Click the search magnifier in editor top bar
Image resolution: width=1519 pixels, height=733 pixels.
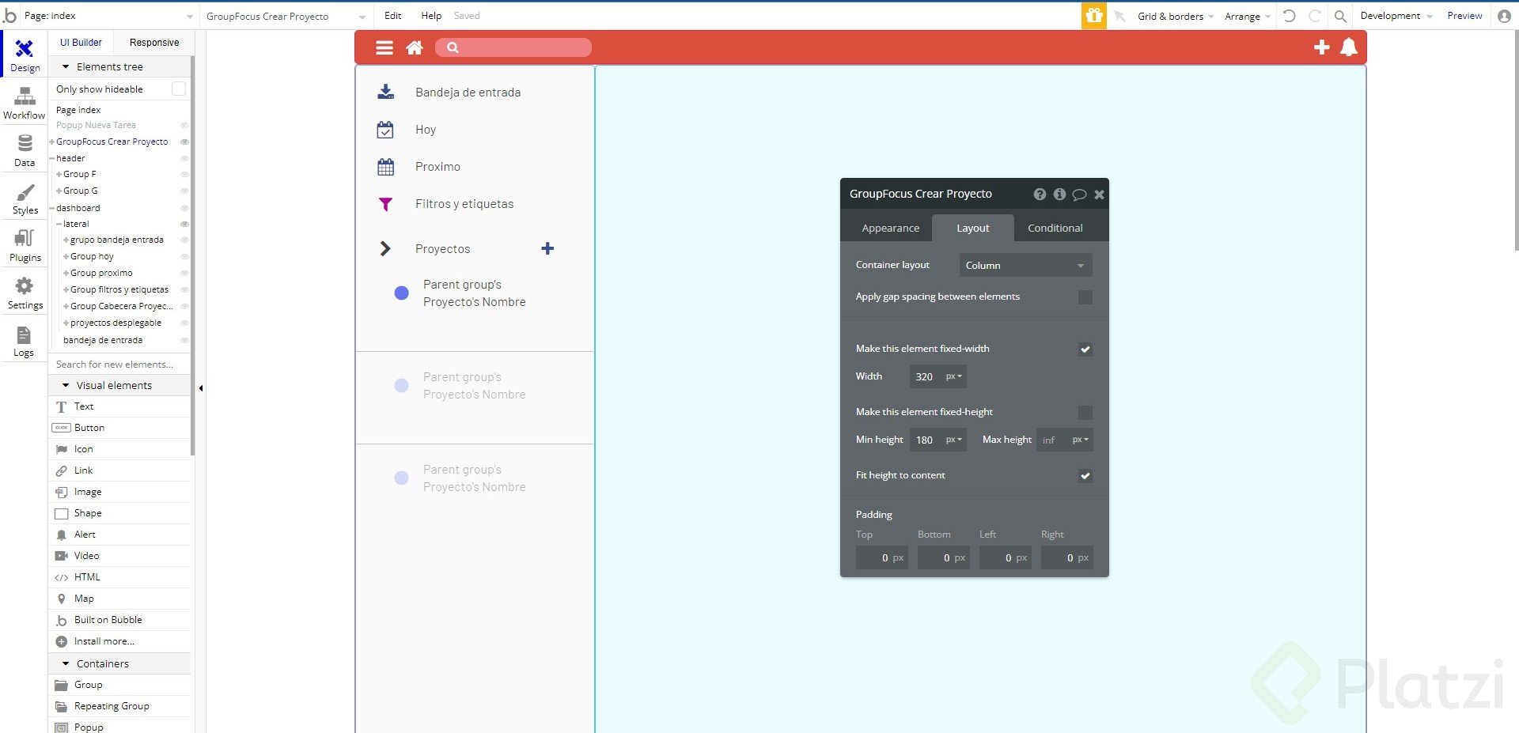pos(1340,16)
